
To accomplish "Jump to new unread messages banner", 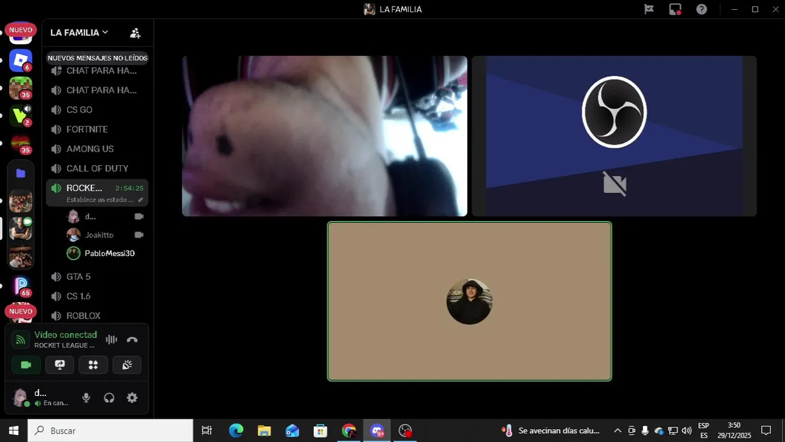I will tap(98, 58).
